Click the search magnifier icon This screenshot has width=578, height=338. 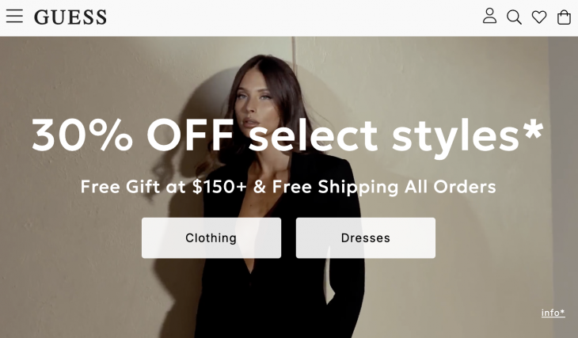coord(514,17)
